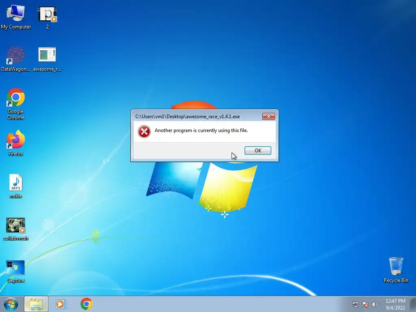
Task: Select the DataWagon shortcut icon
Action: pyautogui.click(x=16, y=59)
